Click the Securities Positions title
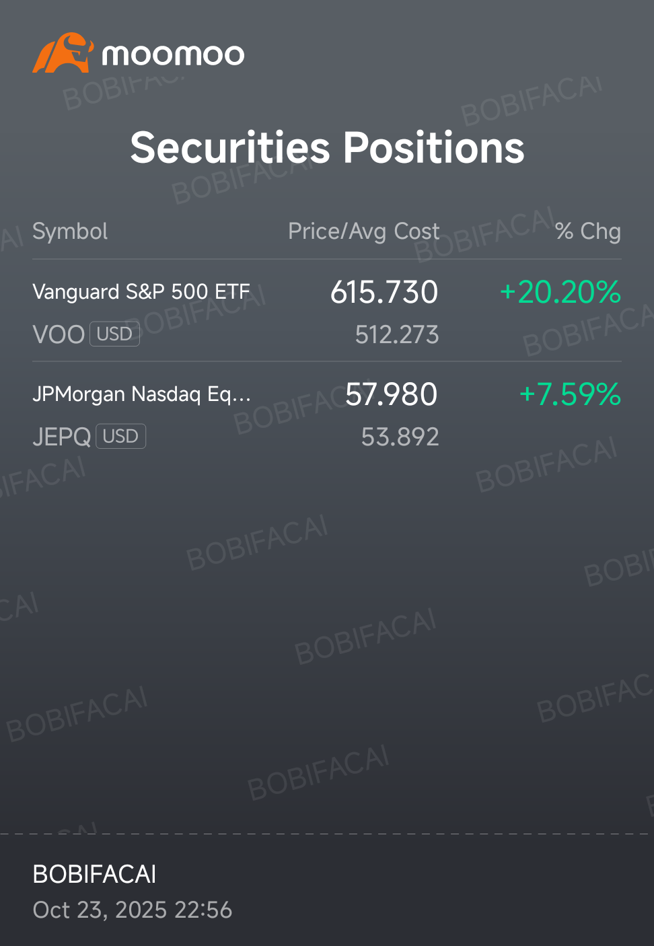This screenshot has height=946, width=654. (327, 147)
